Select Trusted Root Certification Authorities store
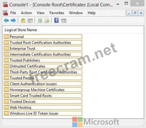146x128 pixels. tap(43, 43)
